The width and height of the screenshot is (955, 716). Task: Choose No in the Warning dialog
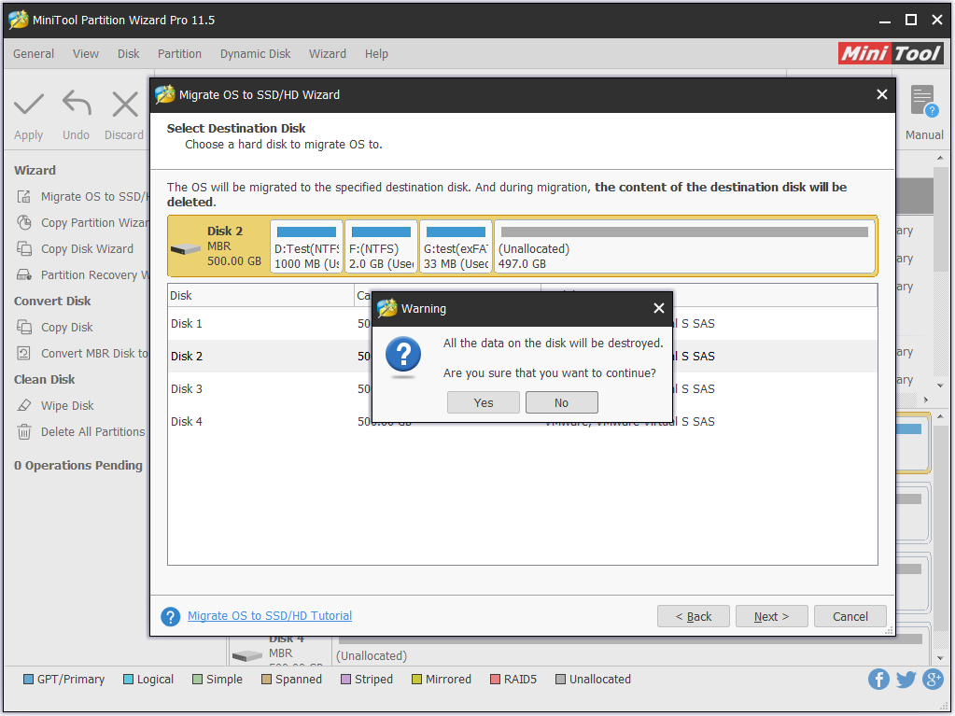pyautogui.click(x=562, y=402)
